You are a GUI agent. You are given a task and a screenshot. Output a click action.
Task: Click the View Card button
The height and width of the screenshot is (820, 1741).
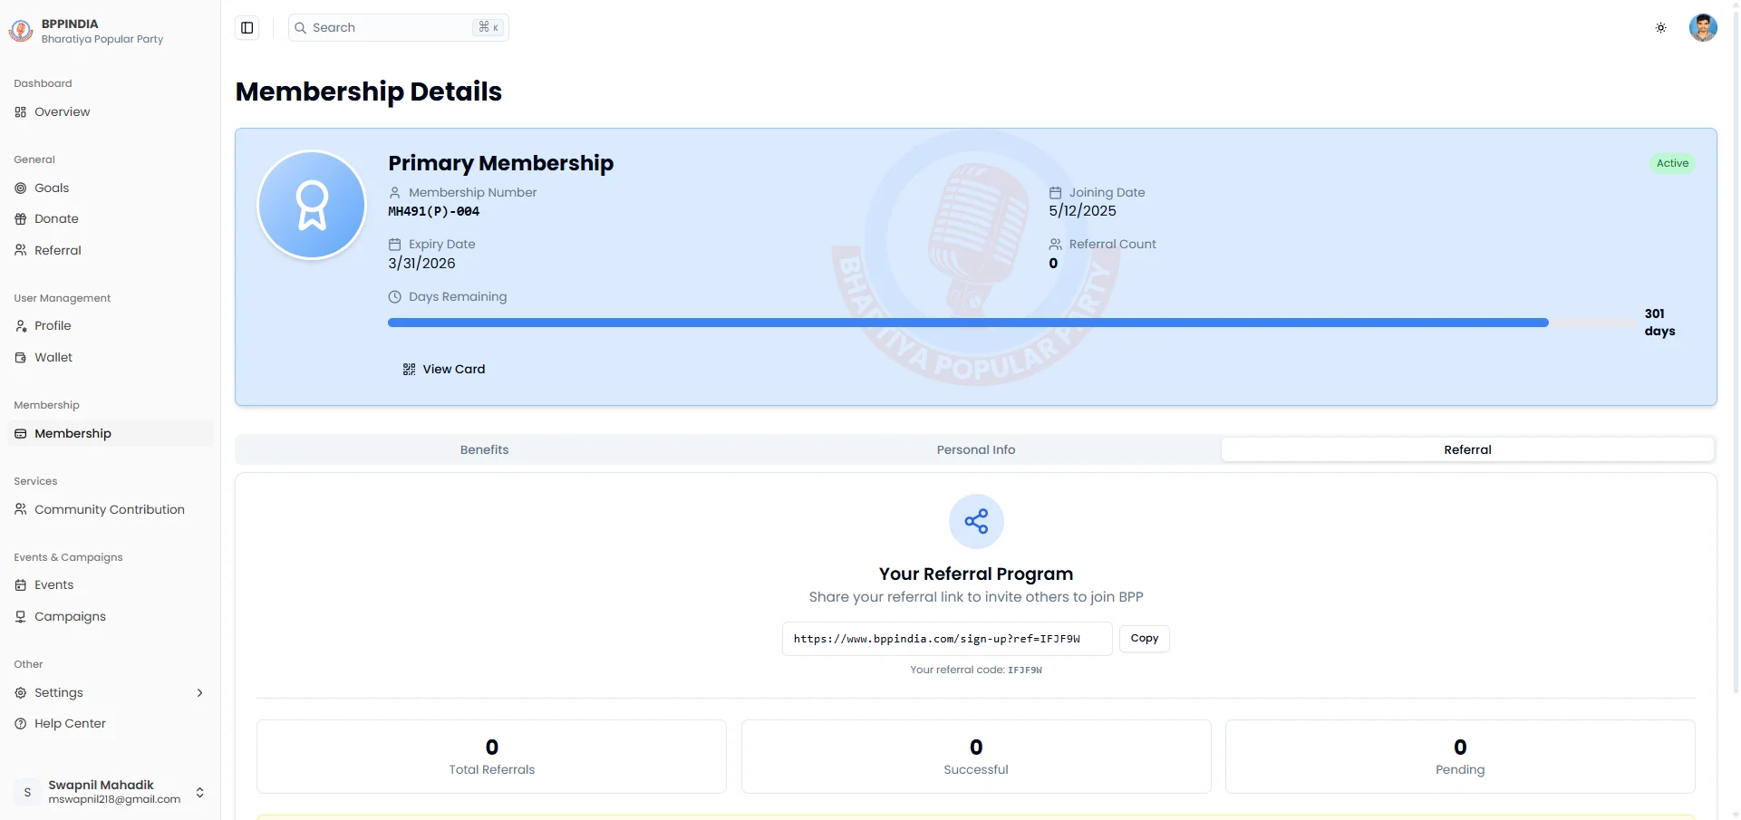pyautogui.click(x=444, y=370)
